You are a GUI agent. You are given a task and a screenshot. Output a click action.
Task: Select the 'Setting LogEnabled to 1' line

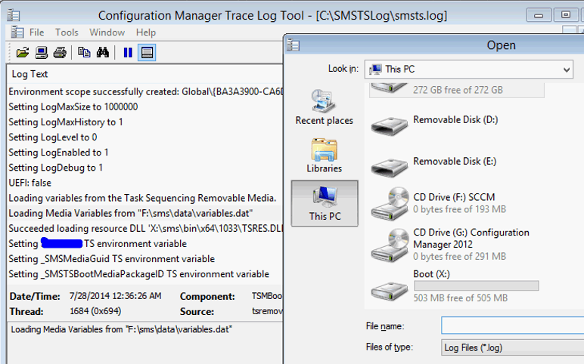coord(145,153)
